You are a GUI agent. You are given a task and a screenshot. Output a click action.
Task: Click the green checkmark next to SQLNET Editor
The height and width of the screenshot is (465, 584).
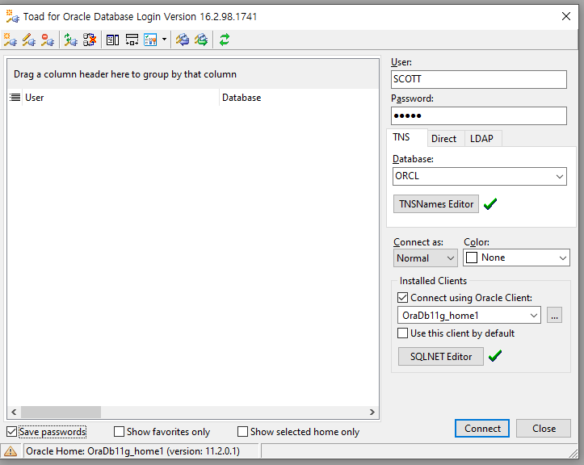pos(495,356)
